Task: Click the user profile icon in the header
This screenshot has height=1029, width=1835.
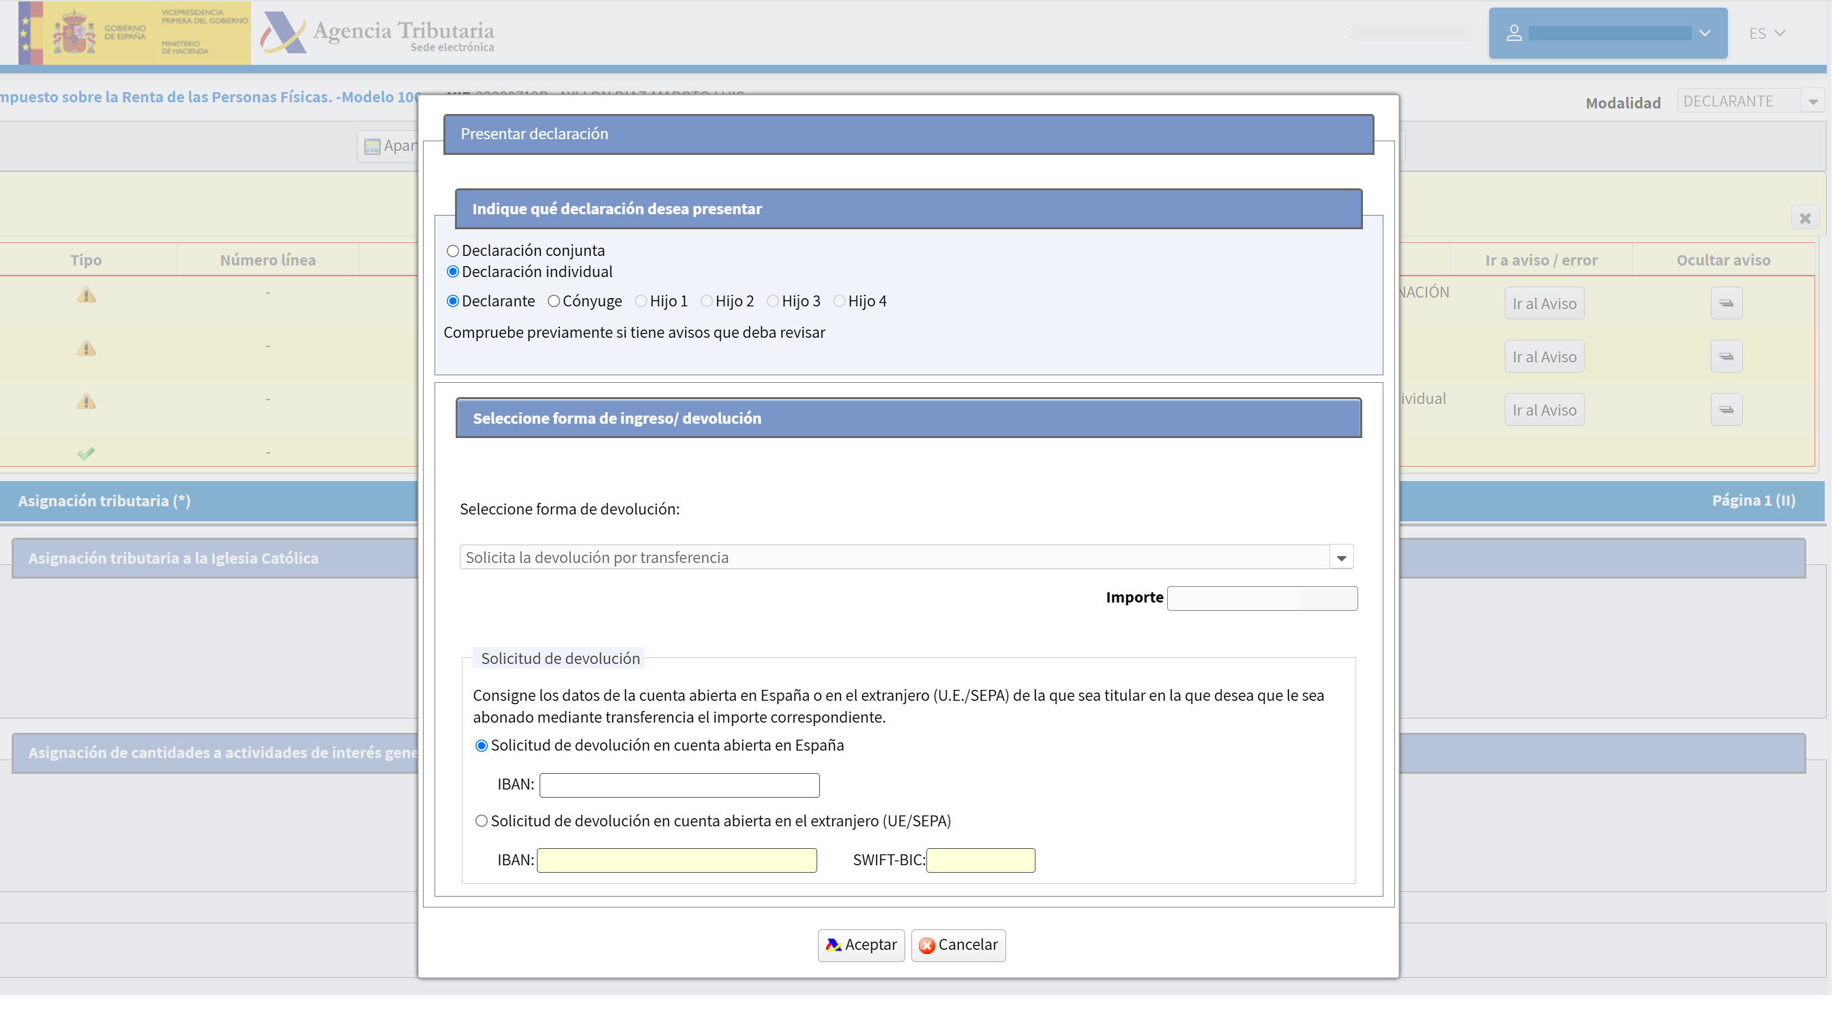Action: (1514, 32)
